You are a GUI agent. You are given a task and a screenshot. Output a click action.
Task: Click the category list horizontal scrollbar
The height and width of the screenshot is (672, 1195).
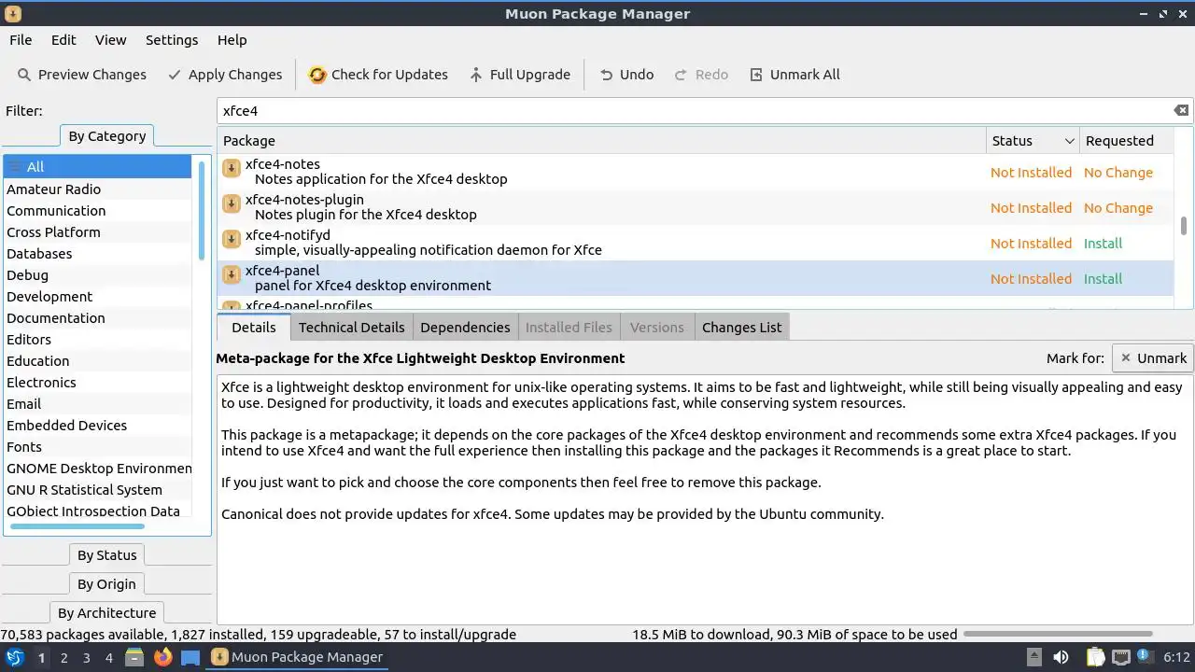(91, 527)
